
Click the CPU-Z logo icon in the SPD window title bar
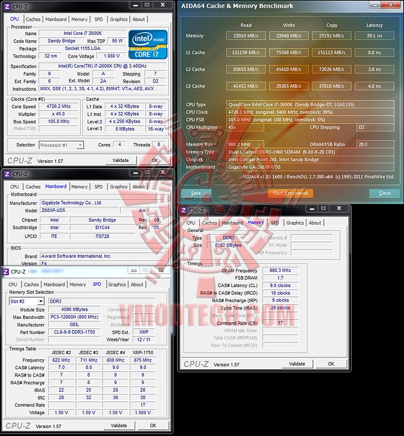pyautogui.click(x=6, y=272)
